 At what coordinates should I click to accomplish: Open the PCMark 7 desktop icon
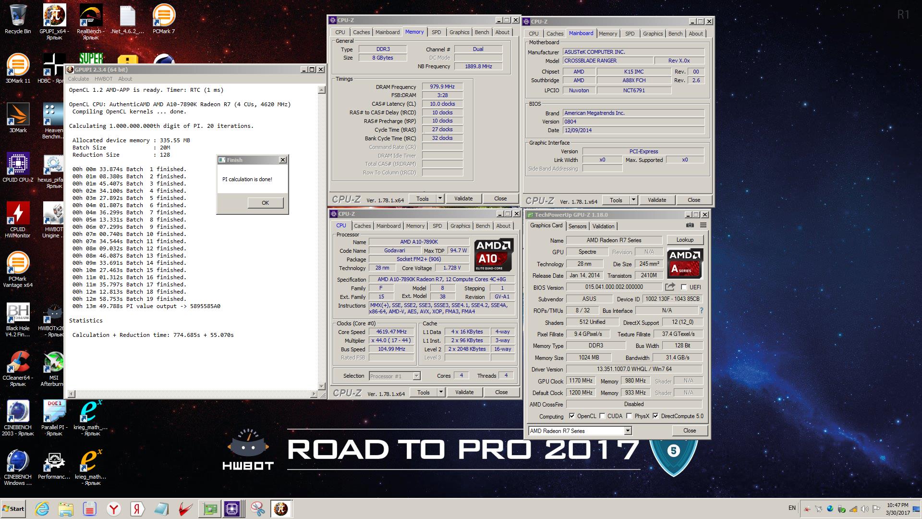164,19
